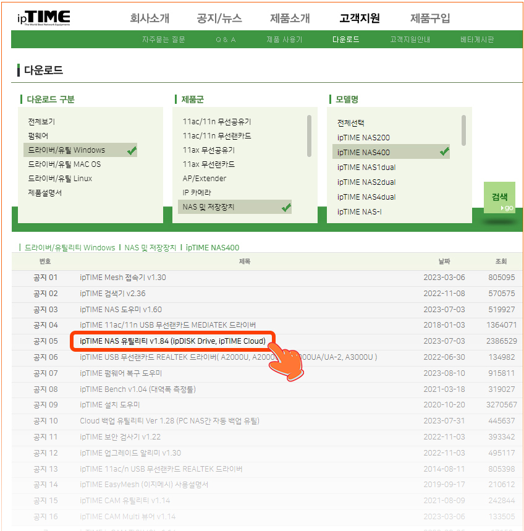Image resolution: width=524 pixels, height=531 pixels.
Task: Click the 날짜 column header
Action: click(444, 261)
